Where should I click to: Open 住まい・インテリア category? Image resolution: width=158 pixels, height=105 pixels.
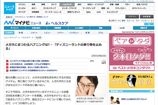click(96, 4)
